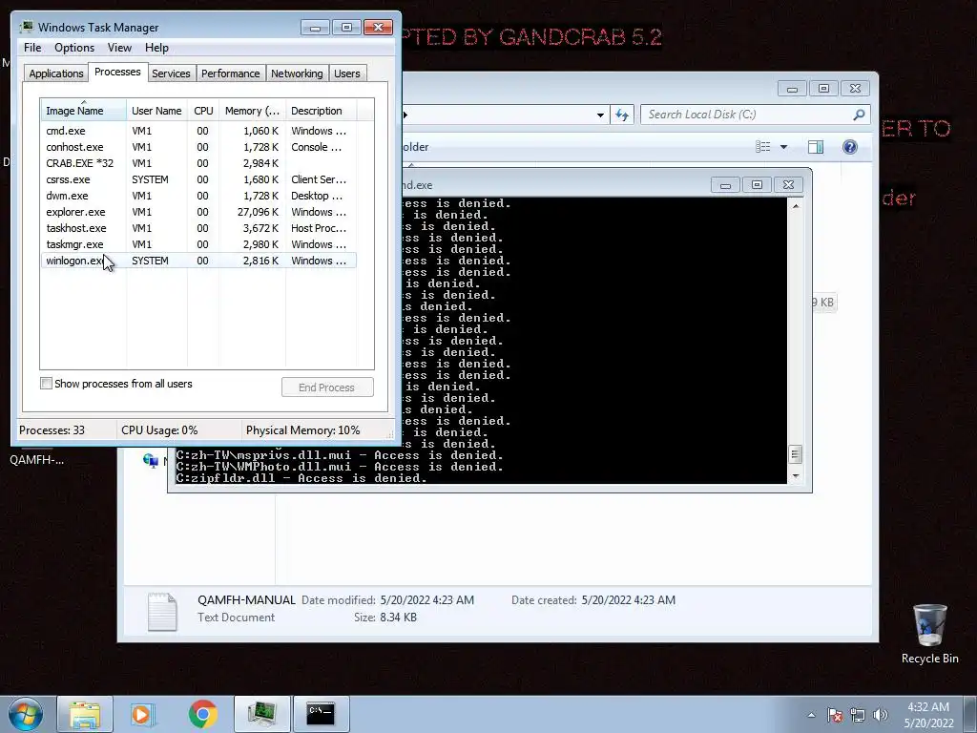977x733 pixels.
Task: Select the dwm.exe process row
Action: coord(198,196)
